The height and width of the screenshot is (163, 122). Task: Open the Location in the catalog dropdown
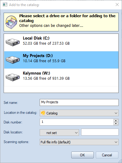click(79, 113)
